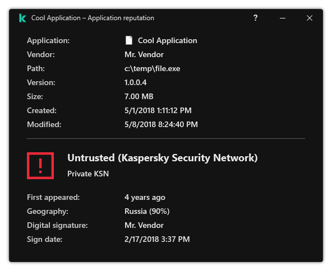
Task: Click the size value '7.00 MB'
Action: tap(139, 96)
